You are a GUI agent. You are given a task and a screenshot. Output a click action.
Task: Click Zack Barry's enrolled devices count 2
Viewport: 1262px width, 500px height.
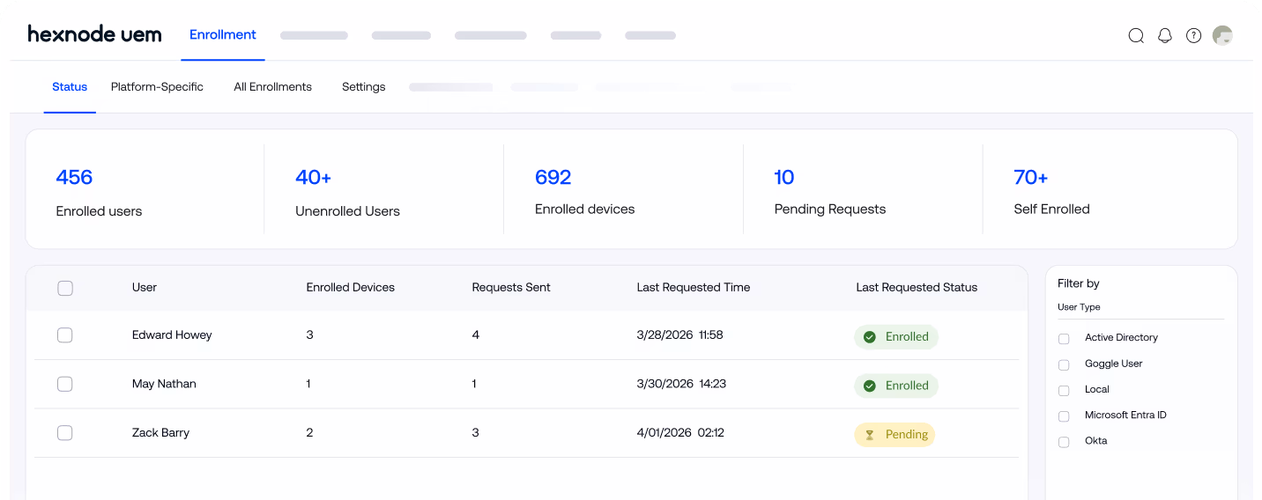click(x=309, y=433)
